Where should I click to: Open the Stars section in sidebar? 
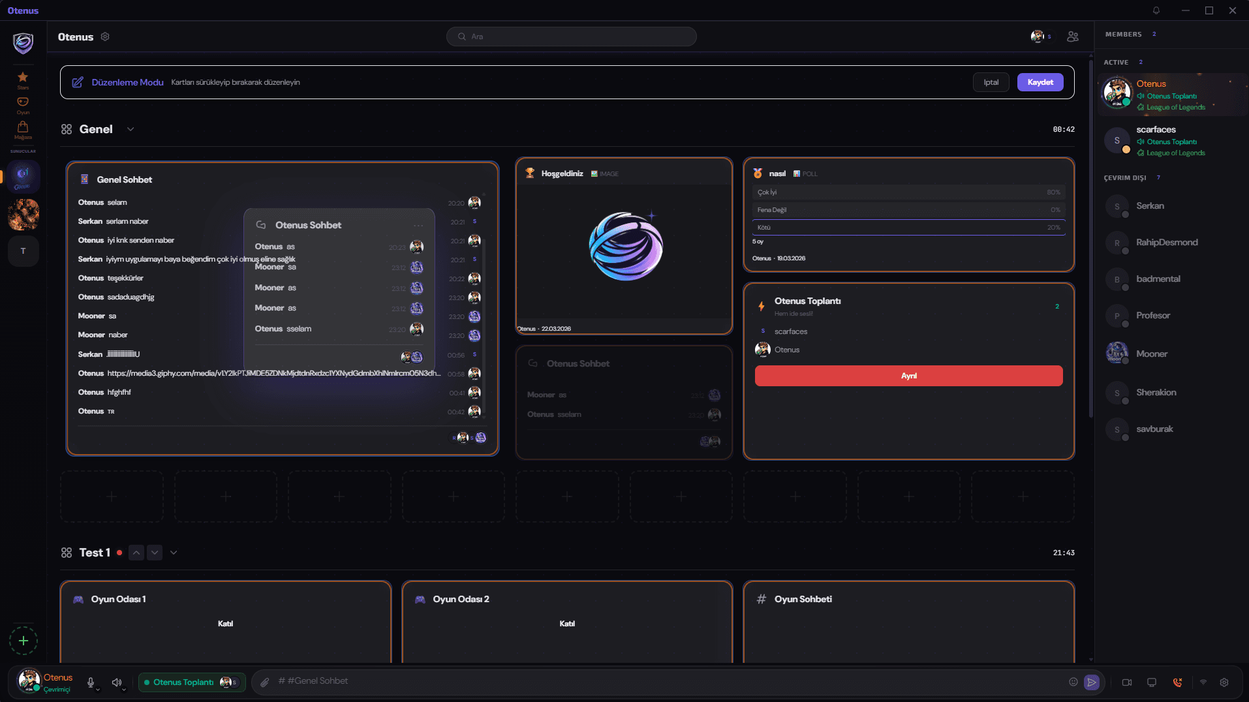click(x=23, y=79)
